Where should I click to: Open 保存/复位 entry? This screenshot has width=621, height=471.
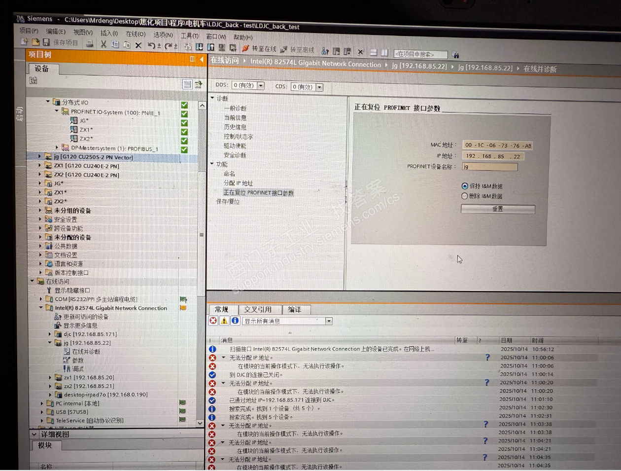(x=228, y=201)
